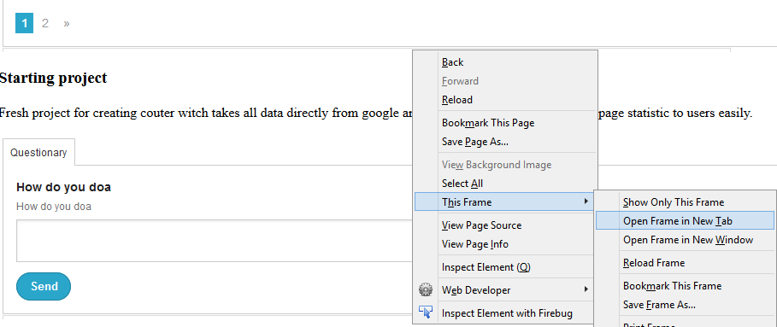Click the blue Send button
This screenshot has height=327, width=777.
coord(44,286)
